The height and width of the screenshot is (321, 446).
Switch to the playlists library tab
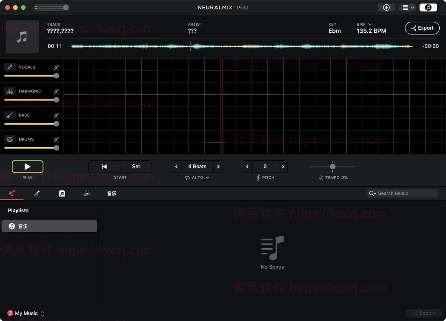point(12,193)
